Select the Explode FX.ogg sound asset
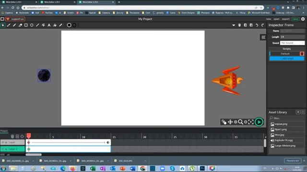 pyautogui.click(x=287, y=140)
